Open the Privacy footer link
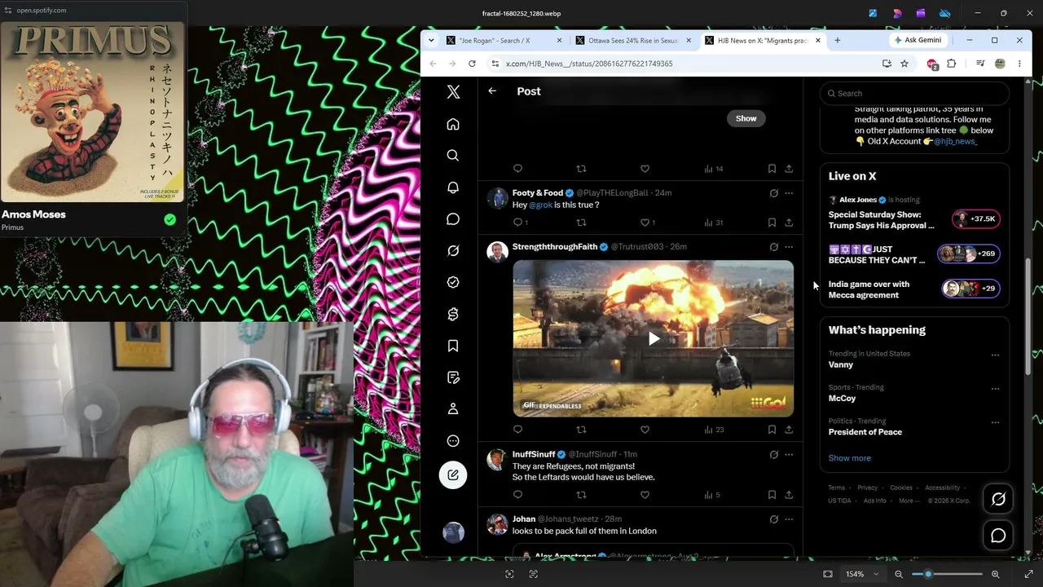The image size is (1043, 587). click(867, 488)
